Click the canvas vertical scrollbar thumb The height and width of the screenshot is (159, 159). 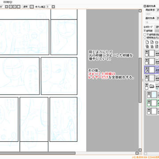pos(140,80)
